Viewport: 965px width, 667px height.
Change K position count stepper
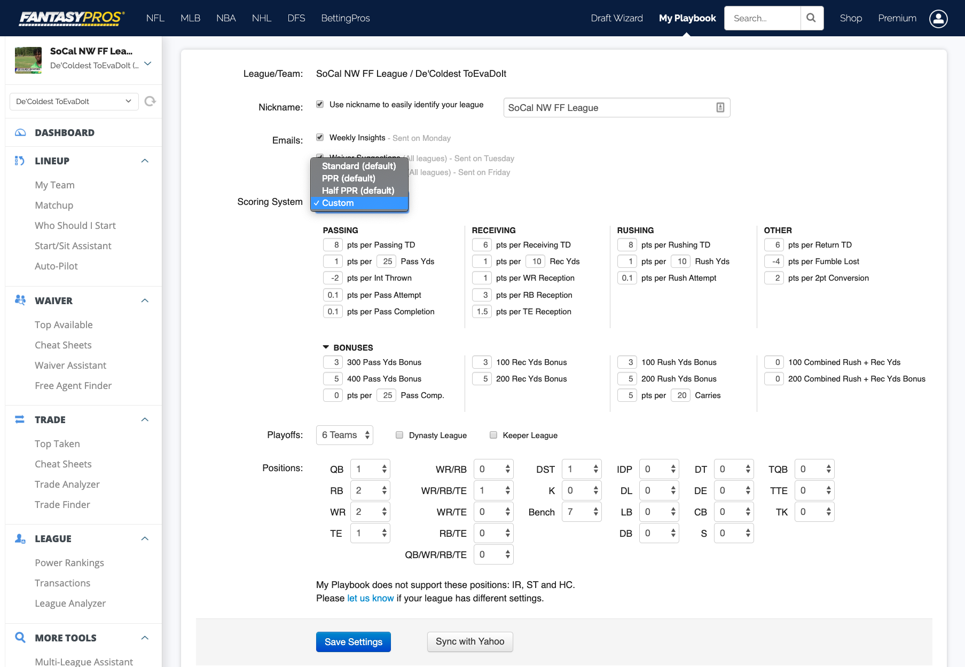(582, 491)
